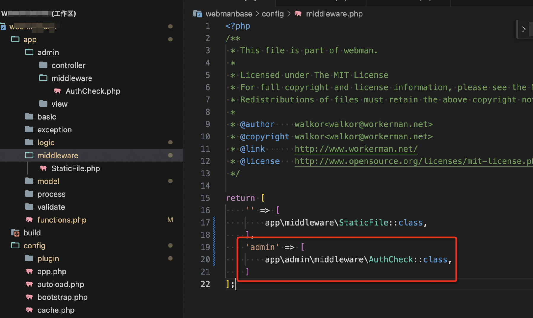Expand the logic folder
Image resolution: width=533 pixels, height=318 pixels.
(x=46, y=142)
